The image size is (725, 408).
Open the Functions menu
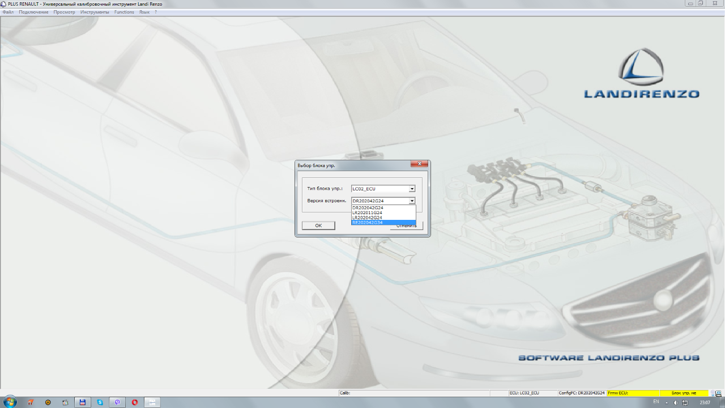click(x=124, y=12)
